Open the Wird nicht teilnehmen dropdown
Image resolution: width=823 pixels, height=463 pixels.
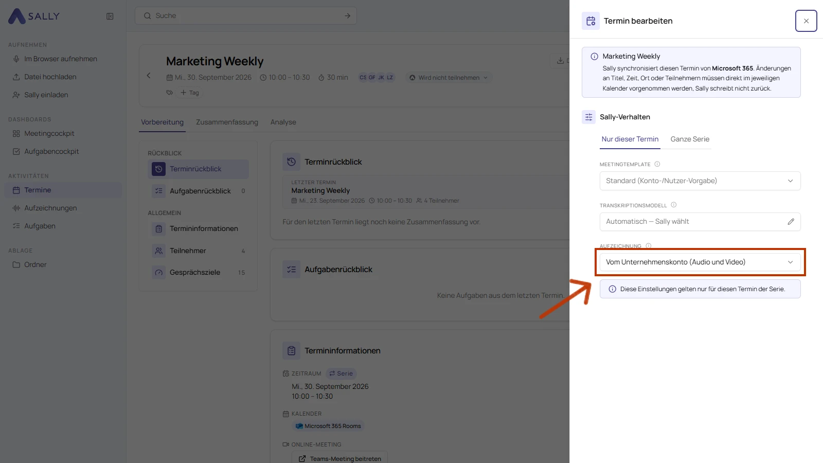click(x=449, y=78)
